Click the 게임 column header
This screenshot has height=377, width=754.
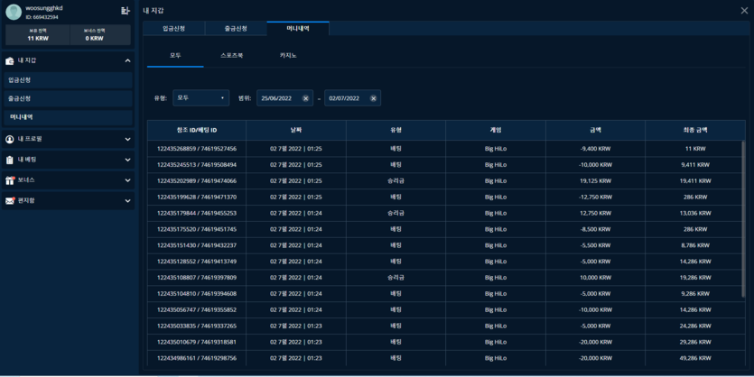(x=496, y=130)
